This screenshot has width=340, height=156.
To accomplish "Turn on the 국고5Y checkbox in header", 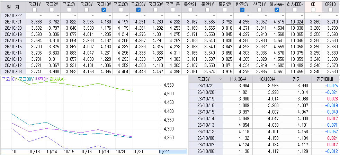I will click(x=86, y=10).
